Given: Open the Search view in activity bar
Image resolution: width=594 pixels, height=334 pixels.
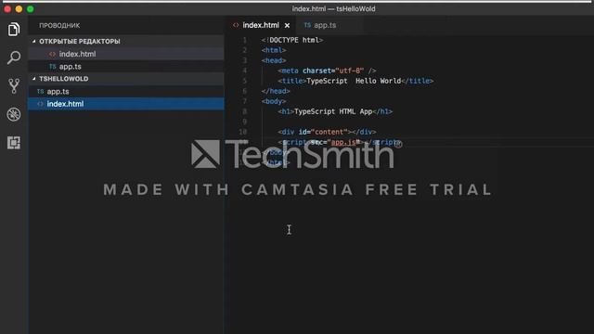Looking at the screenshot, I should coord(14,58).
